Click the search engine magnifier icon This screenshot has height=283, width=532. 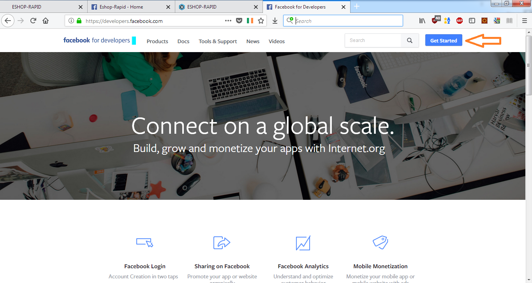click(x=290, y=21)
